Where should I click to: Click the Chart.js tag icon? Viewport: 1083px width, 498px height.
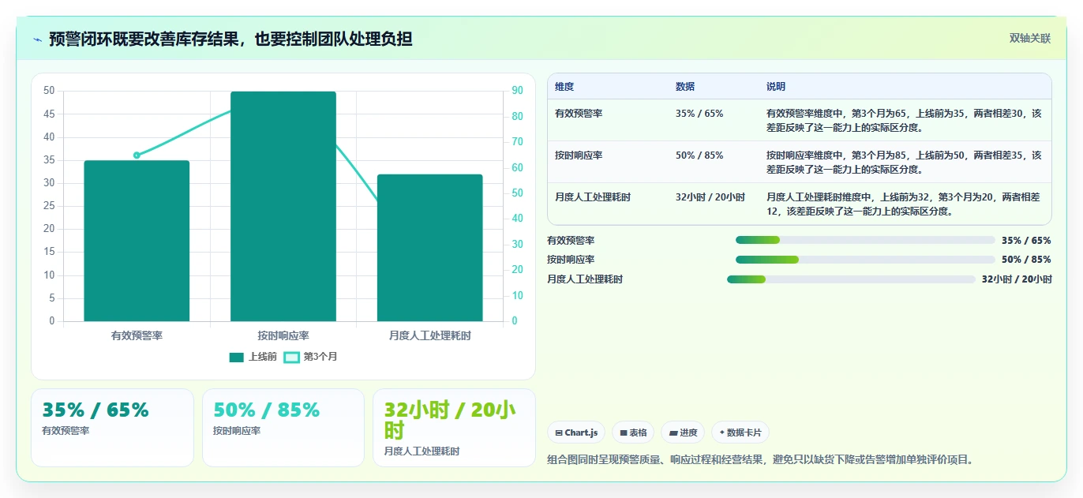coord(559,432)
